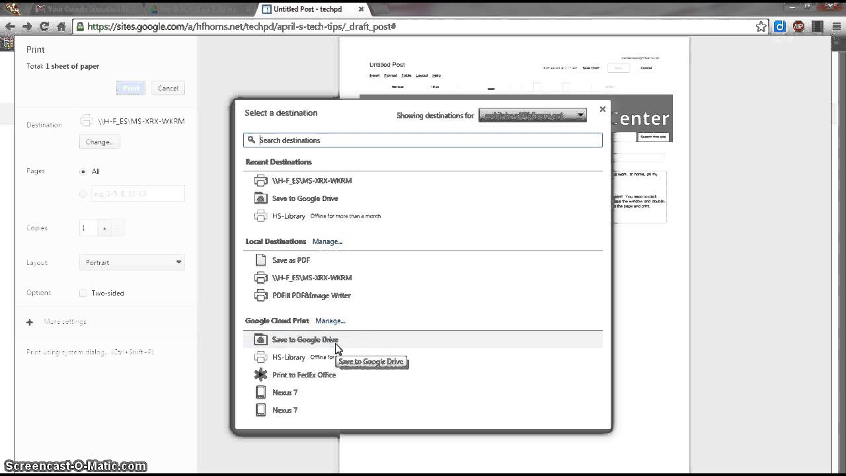Click the Cancel button
The image size is (846, 476).
(x=168, y=88)
